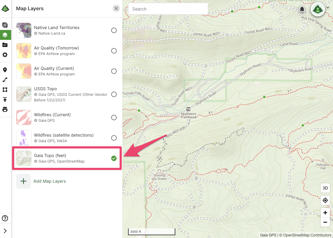Click into the Search field
Image resolution: width=333 pixels, height=238 pixels.
(168, 9)
